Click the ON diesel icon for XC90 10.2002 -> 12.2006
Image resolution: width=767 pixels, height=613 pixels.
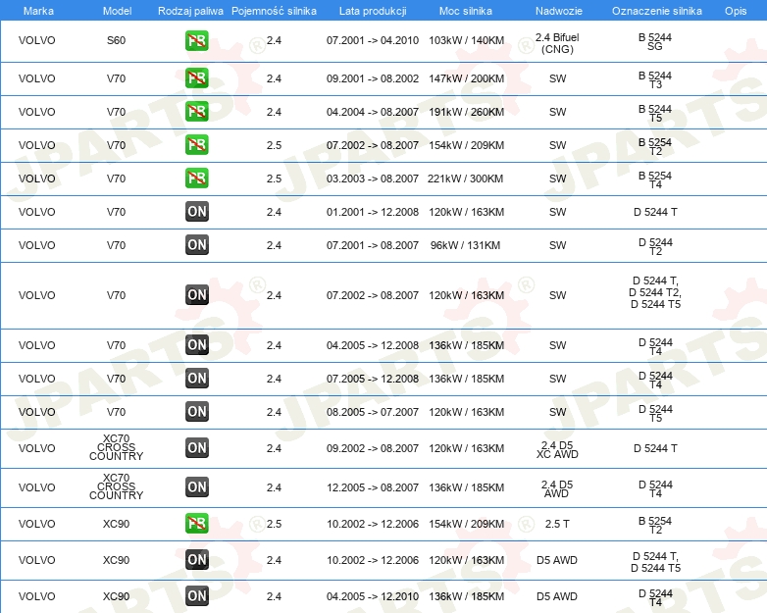[196, 560]
